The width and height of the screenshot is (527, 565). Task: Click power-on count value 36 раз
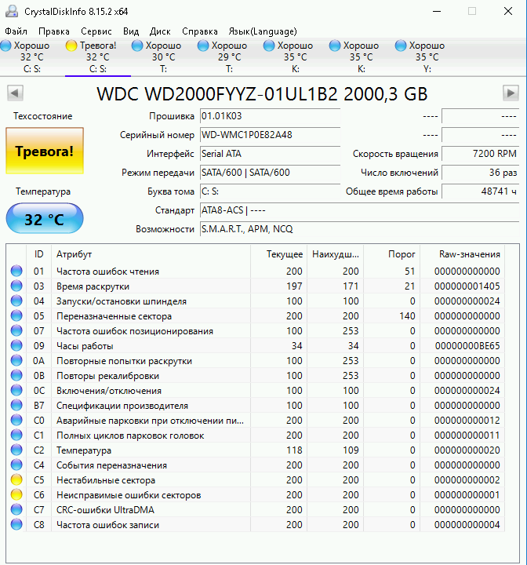(x=481, y=172)
